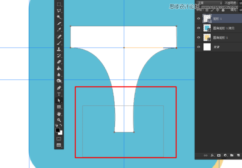Image resolution: width=242 pixels, height=168 pixels.
Task: Open the 正常 blend mode dropdown
Action: 209,3
